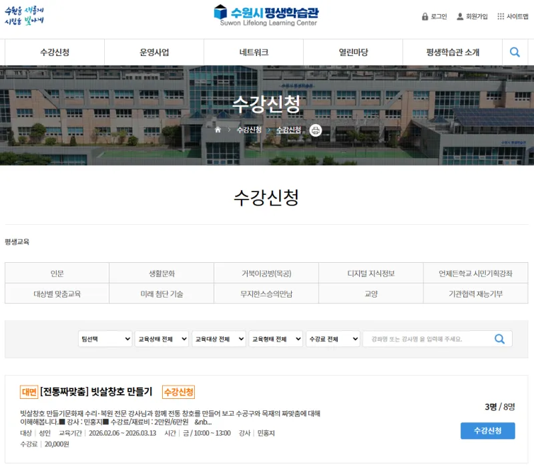
Task: Open the 빗살창호 만들기 course title link
Action: point(96,392)
